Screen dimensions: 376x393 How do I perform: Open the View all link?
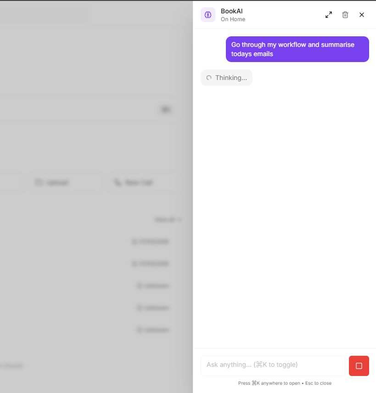click(164, 220)
